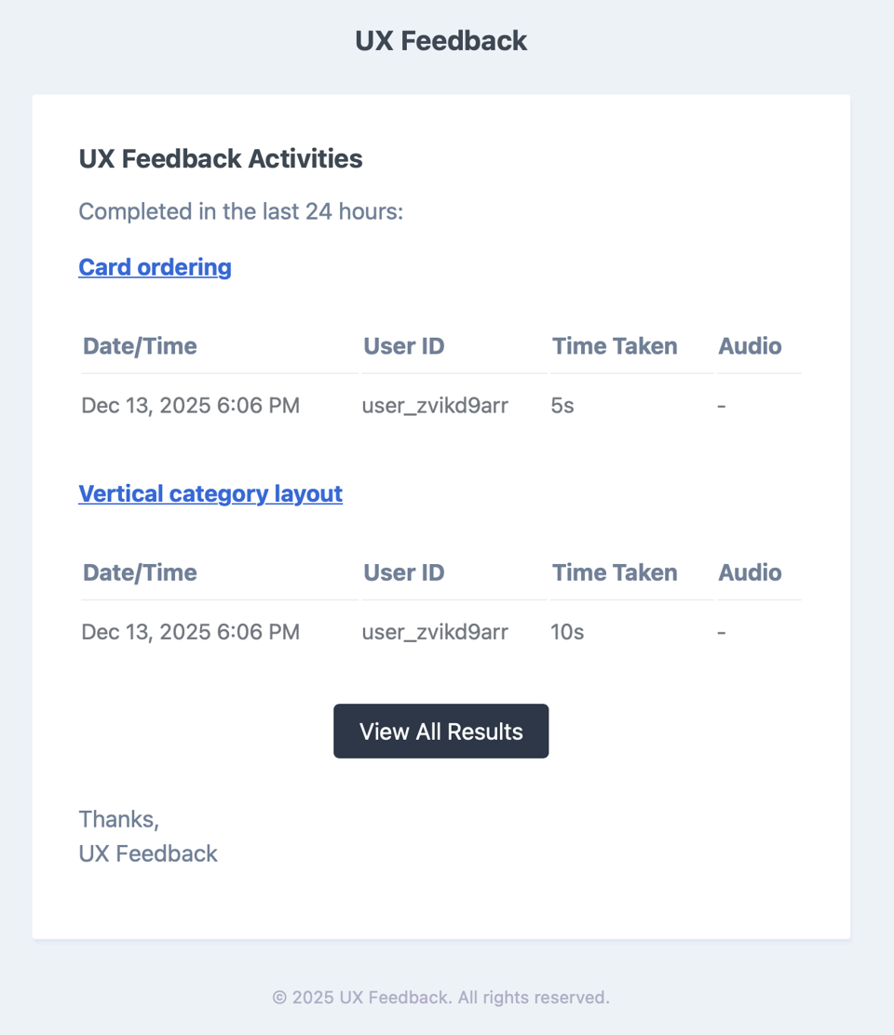
Task: Select the Date/Time header in Card ordering table
Action: [x=140, y=345]
